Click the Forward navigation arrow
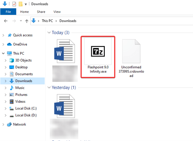 pos(14,21)
